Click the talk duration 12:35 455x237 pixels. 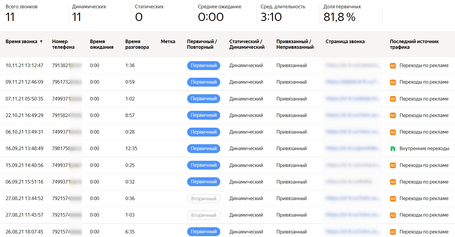coord(131,148)
